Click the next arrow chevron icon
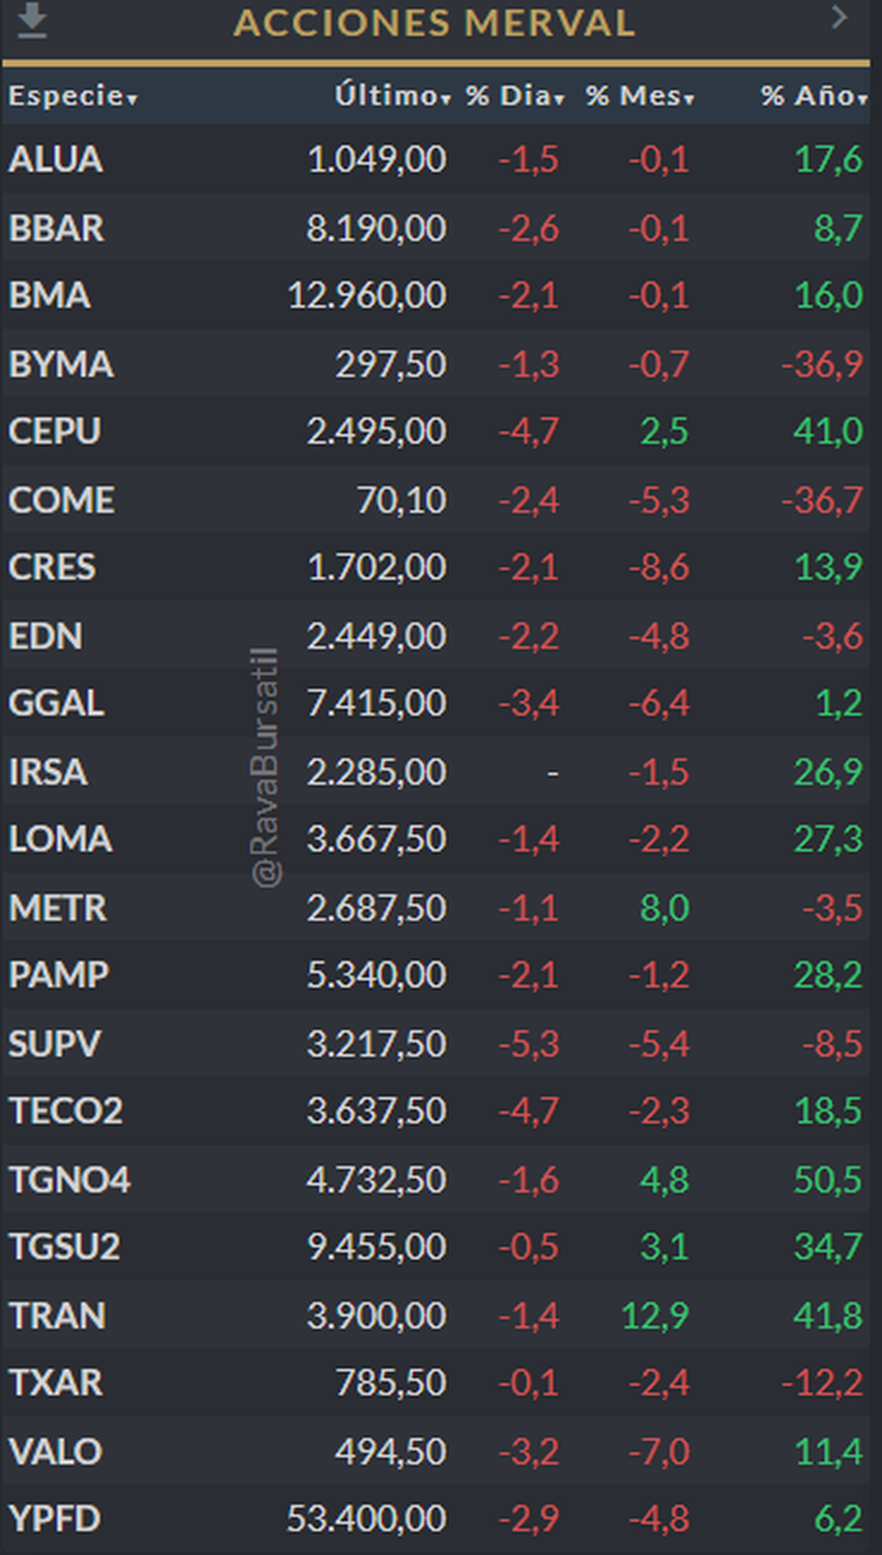The image size is (882, 1555). pos(839,18)
